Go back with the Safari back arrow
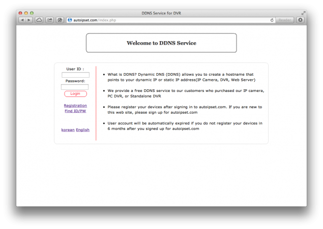 tap(22, 20)
